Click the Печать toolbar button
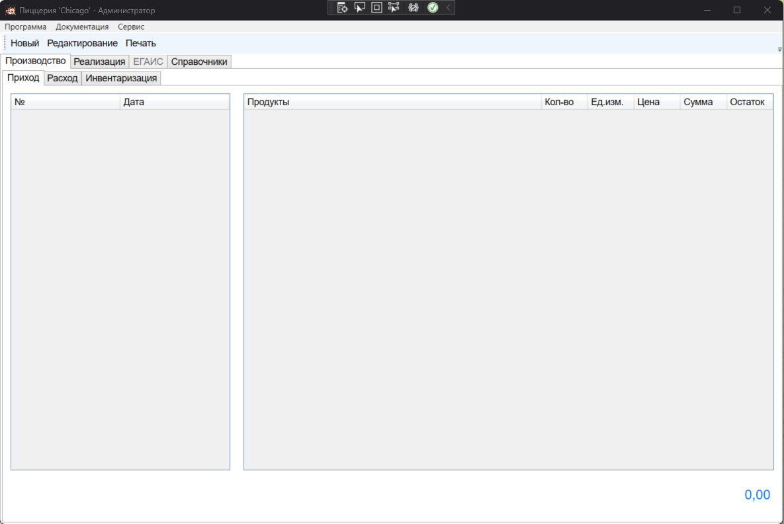The height and width of the screenshot is (524, 784). 140,44
